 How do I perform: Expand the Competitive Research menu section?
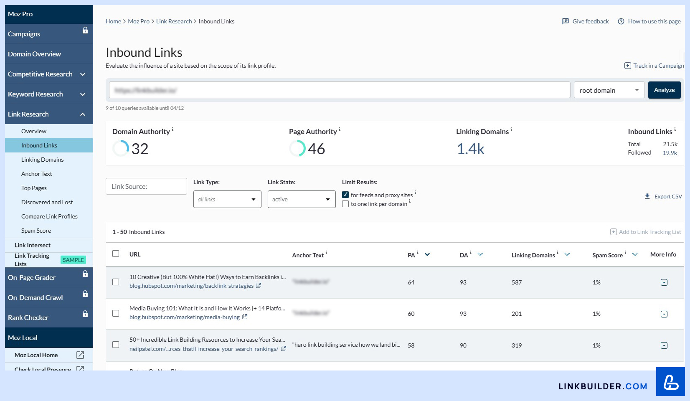click(x=83, y=74)
